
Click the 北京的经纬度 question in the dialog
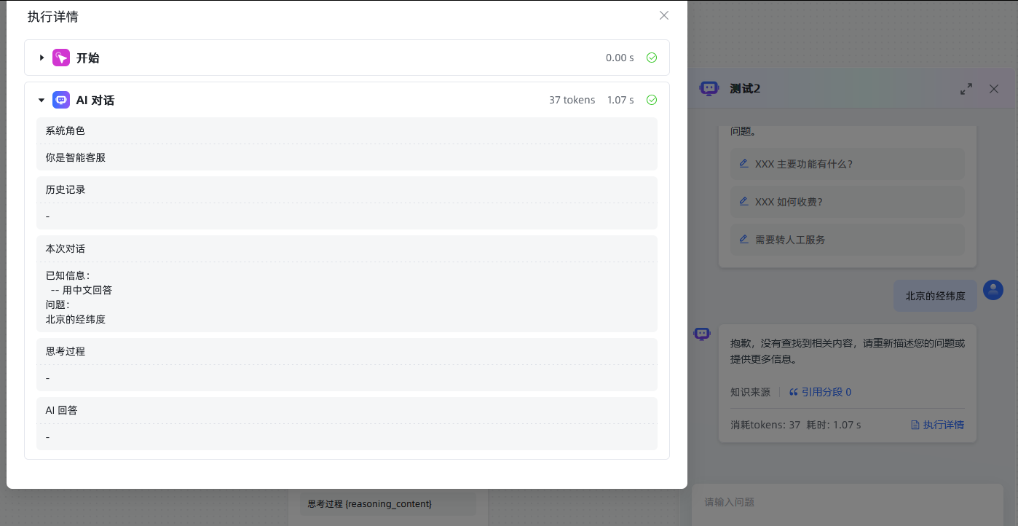click(76, 319)
